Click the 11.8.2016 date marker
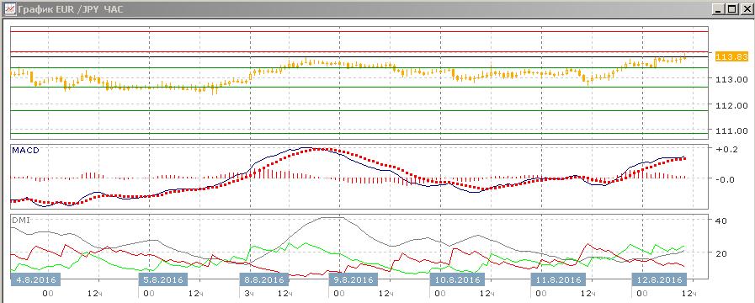 pyautogui.click(x=556, y=279)
